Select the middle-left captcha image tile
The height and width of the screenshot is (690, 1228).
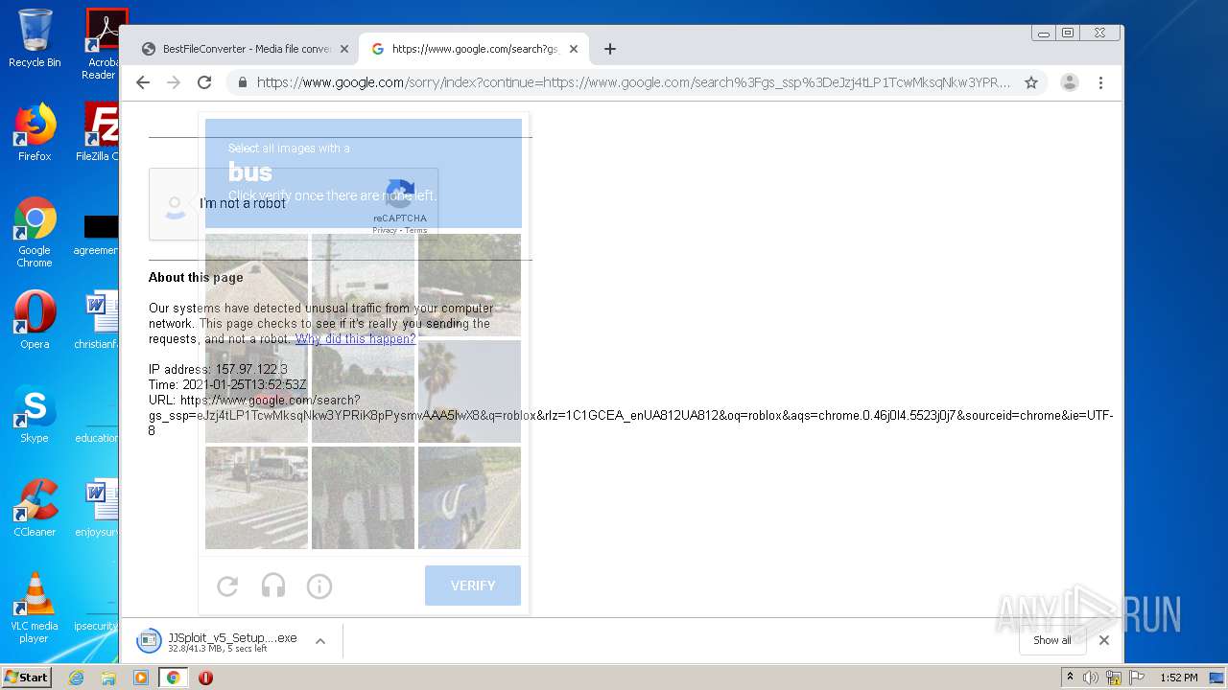coord(256,391)
